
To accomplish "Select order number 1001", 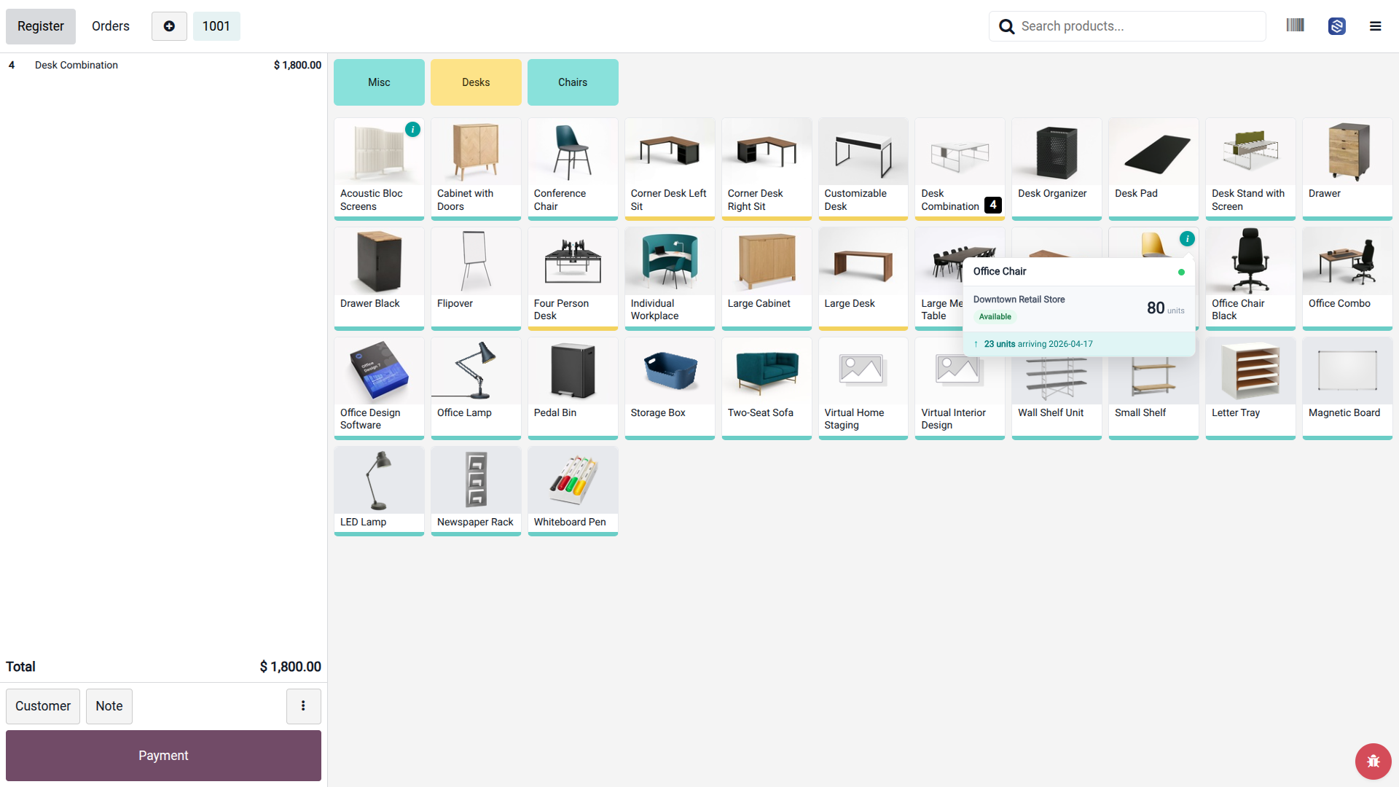I will pos(216,26).
